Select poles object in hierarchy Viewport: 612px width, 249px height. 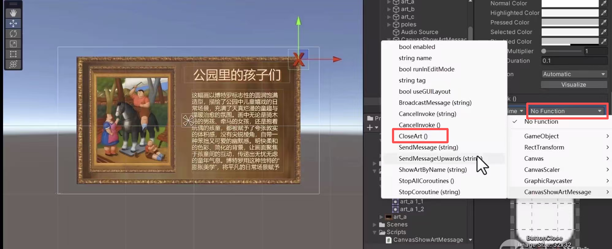(409, 25)
